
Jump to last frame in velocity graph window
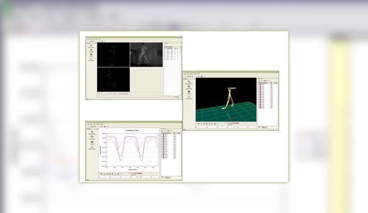tap(118, 174)
